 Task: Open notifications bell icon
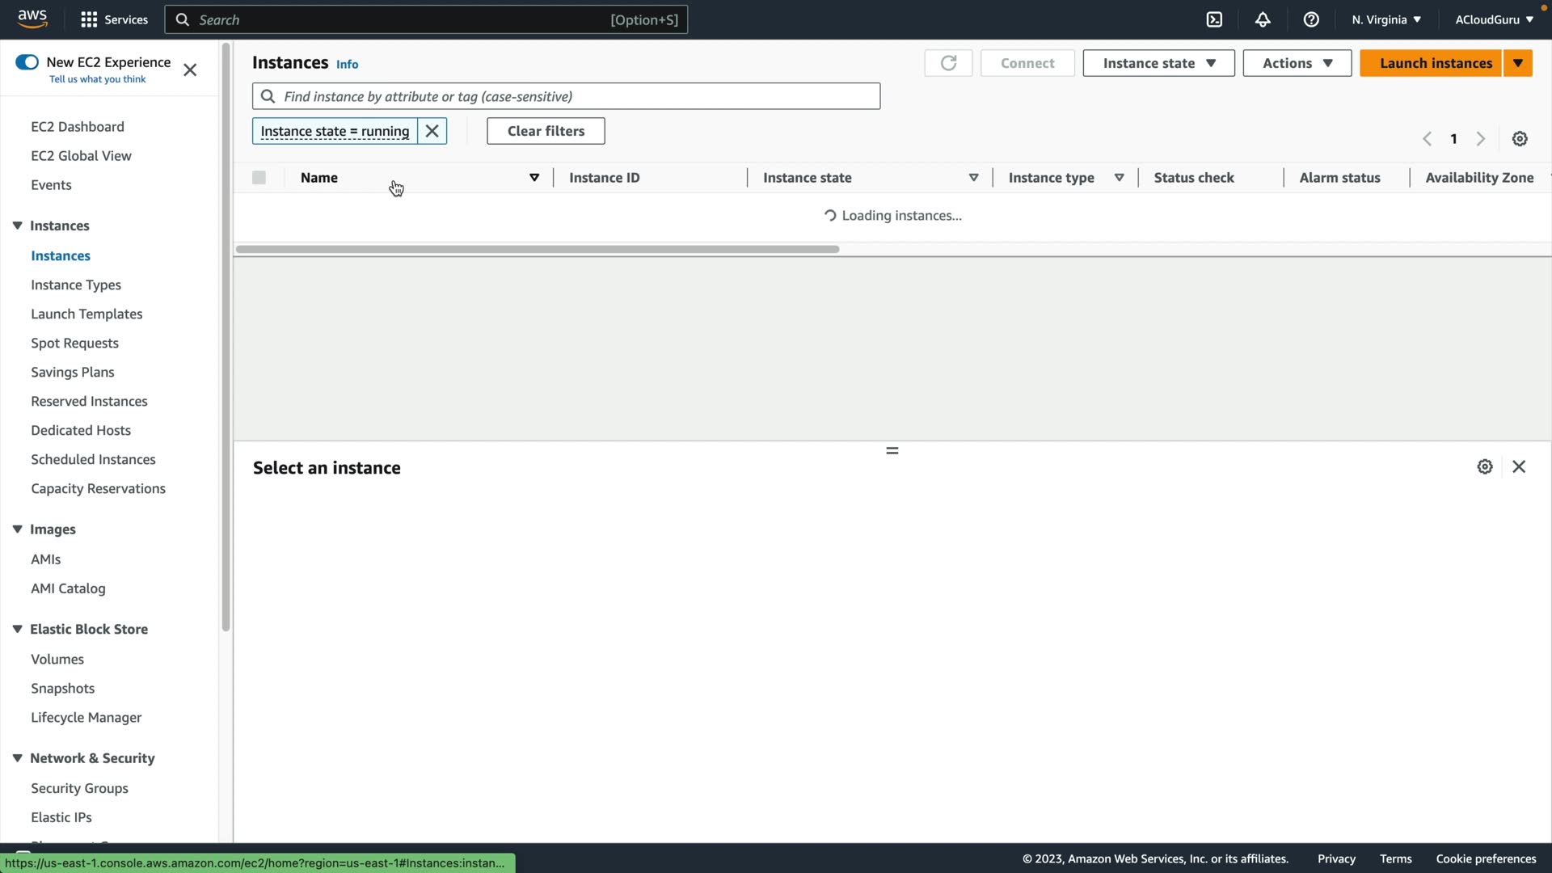tap(1263, 19)
